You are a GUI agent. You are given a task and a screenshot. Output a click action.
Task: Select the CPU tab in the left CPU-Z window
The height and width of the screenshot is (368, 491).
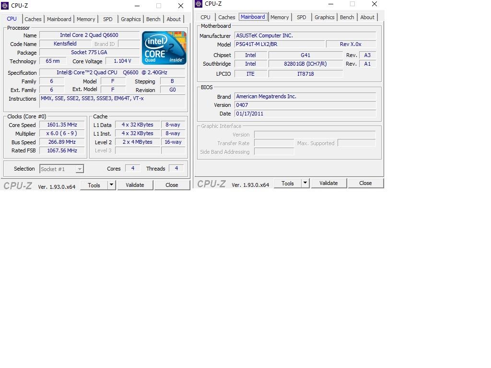click(12, 19)
